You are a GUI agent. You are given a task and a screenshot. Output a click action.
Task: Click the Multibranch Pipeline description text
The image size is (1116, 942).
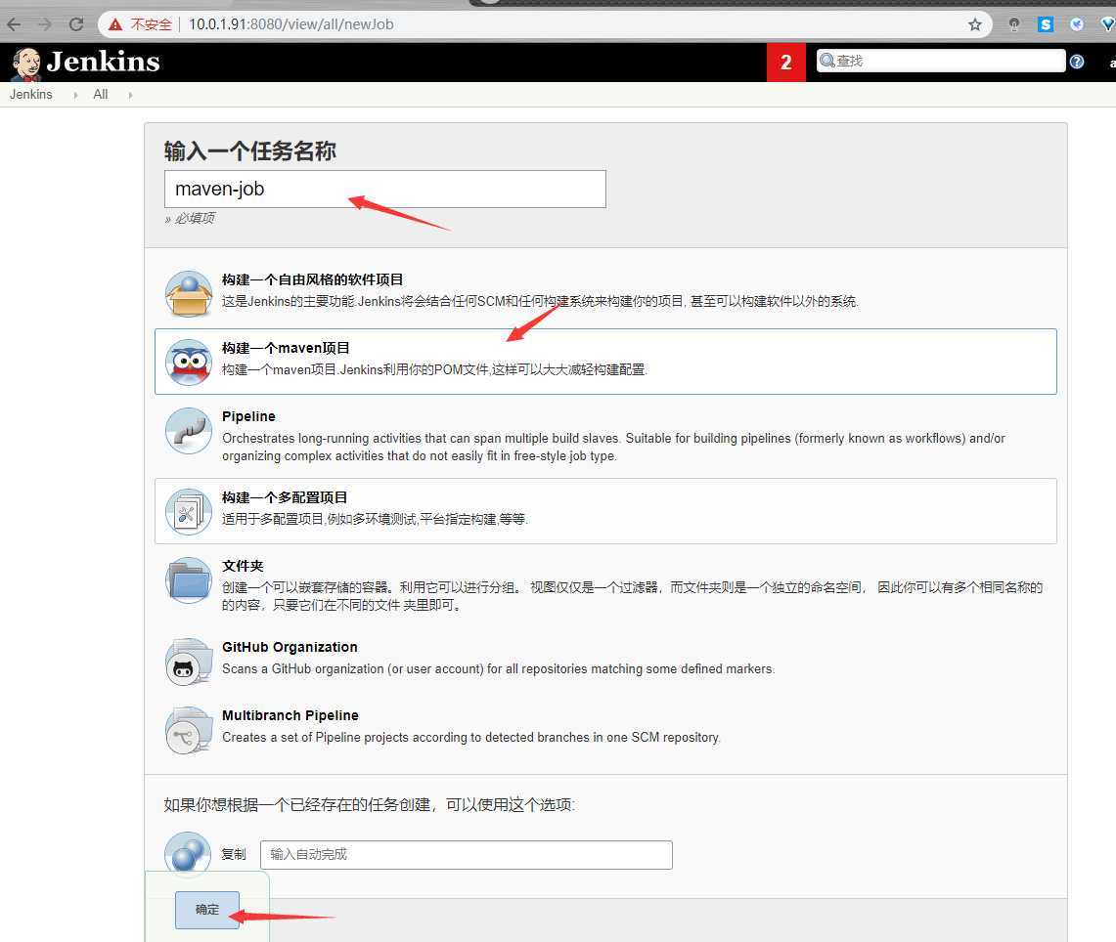pyautogui.click(x=471, y=737)
